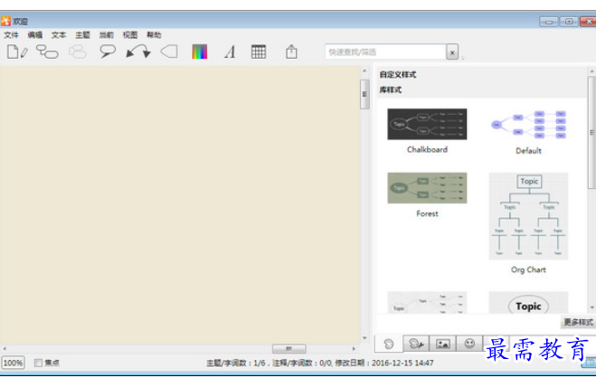Click the 100% zoom level box
The height and width of the screenshot is (378, 596).
click(x=13, y=363)
